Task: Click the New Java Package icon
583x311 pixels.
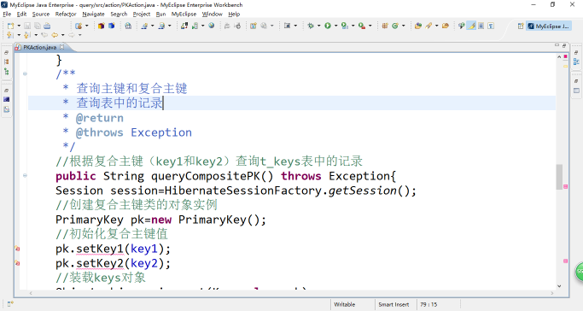Action: coord(385,26)
